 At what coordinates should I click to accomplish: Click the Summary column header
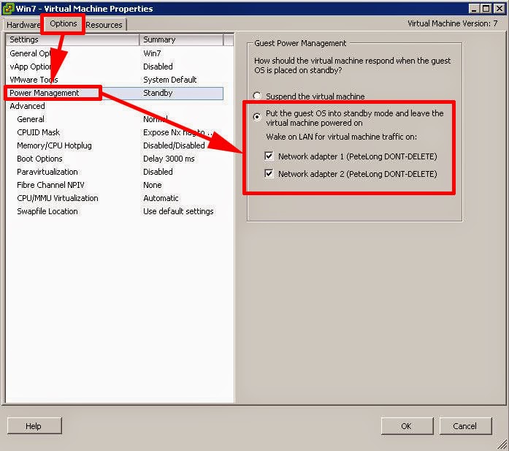(181, 39)
